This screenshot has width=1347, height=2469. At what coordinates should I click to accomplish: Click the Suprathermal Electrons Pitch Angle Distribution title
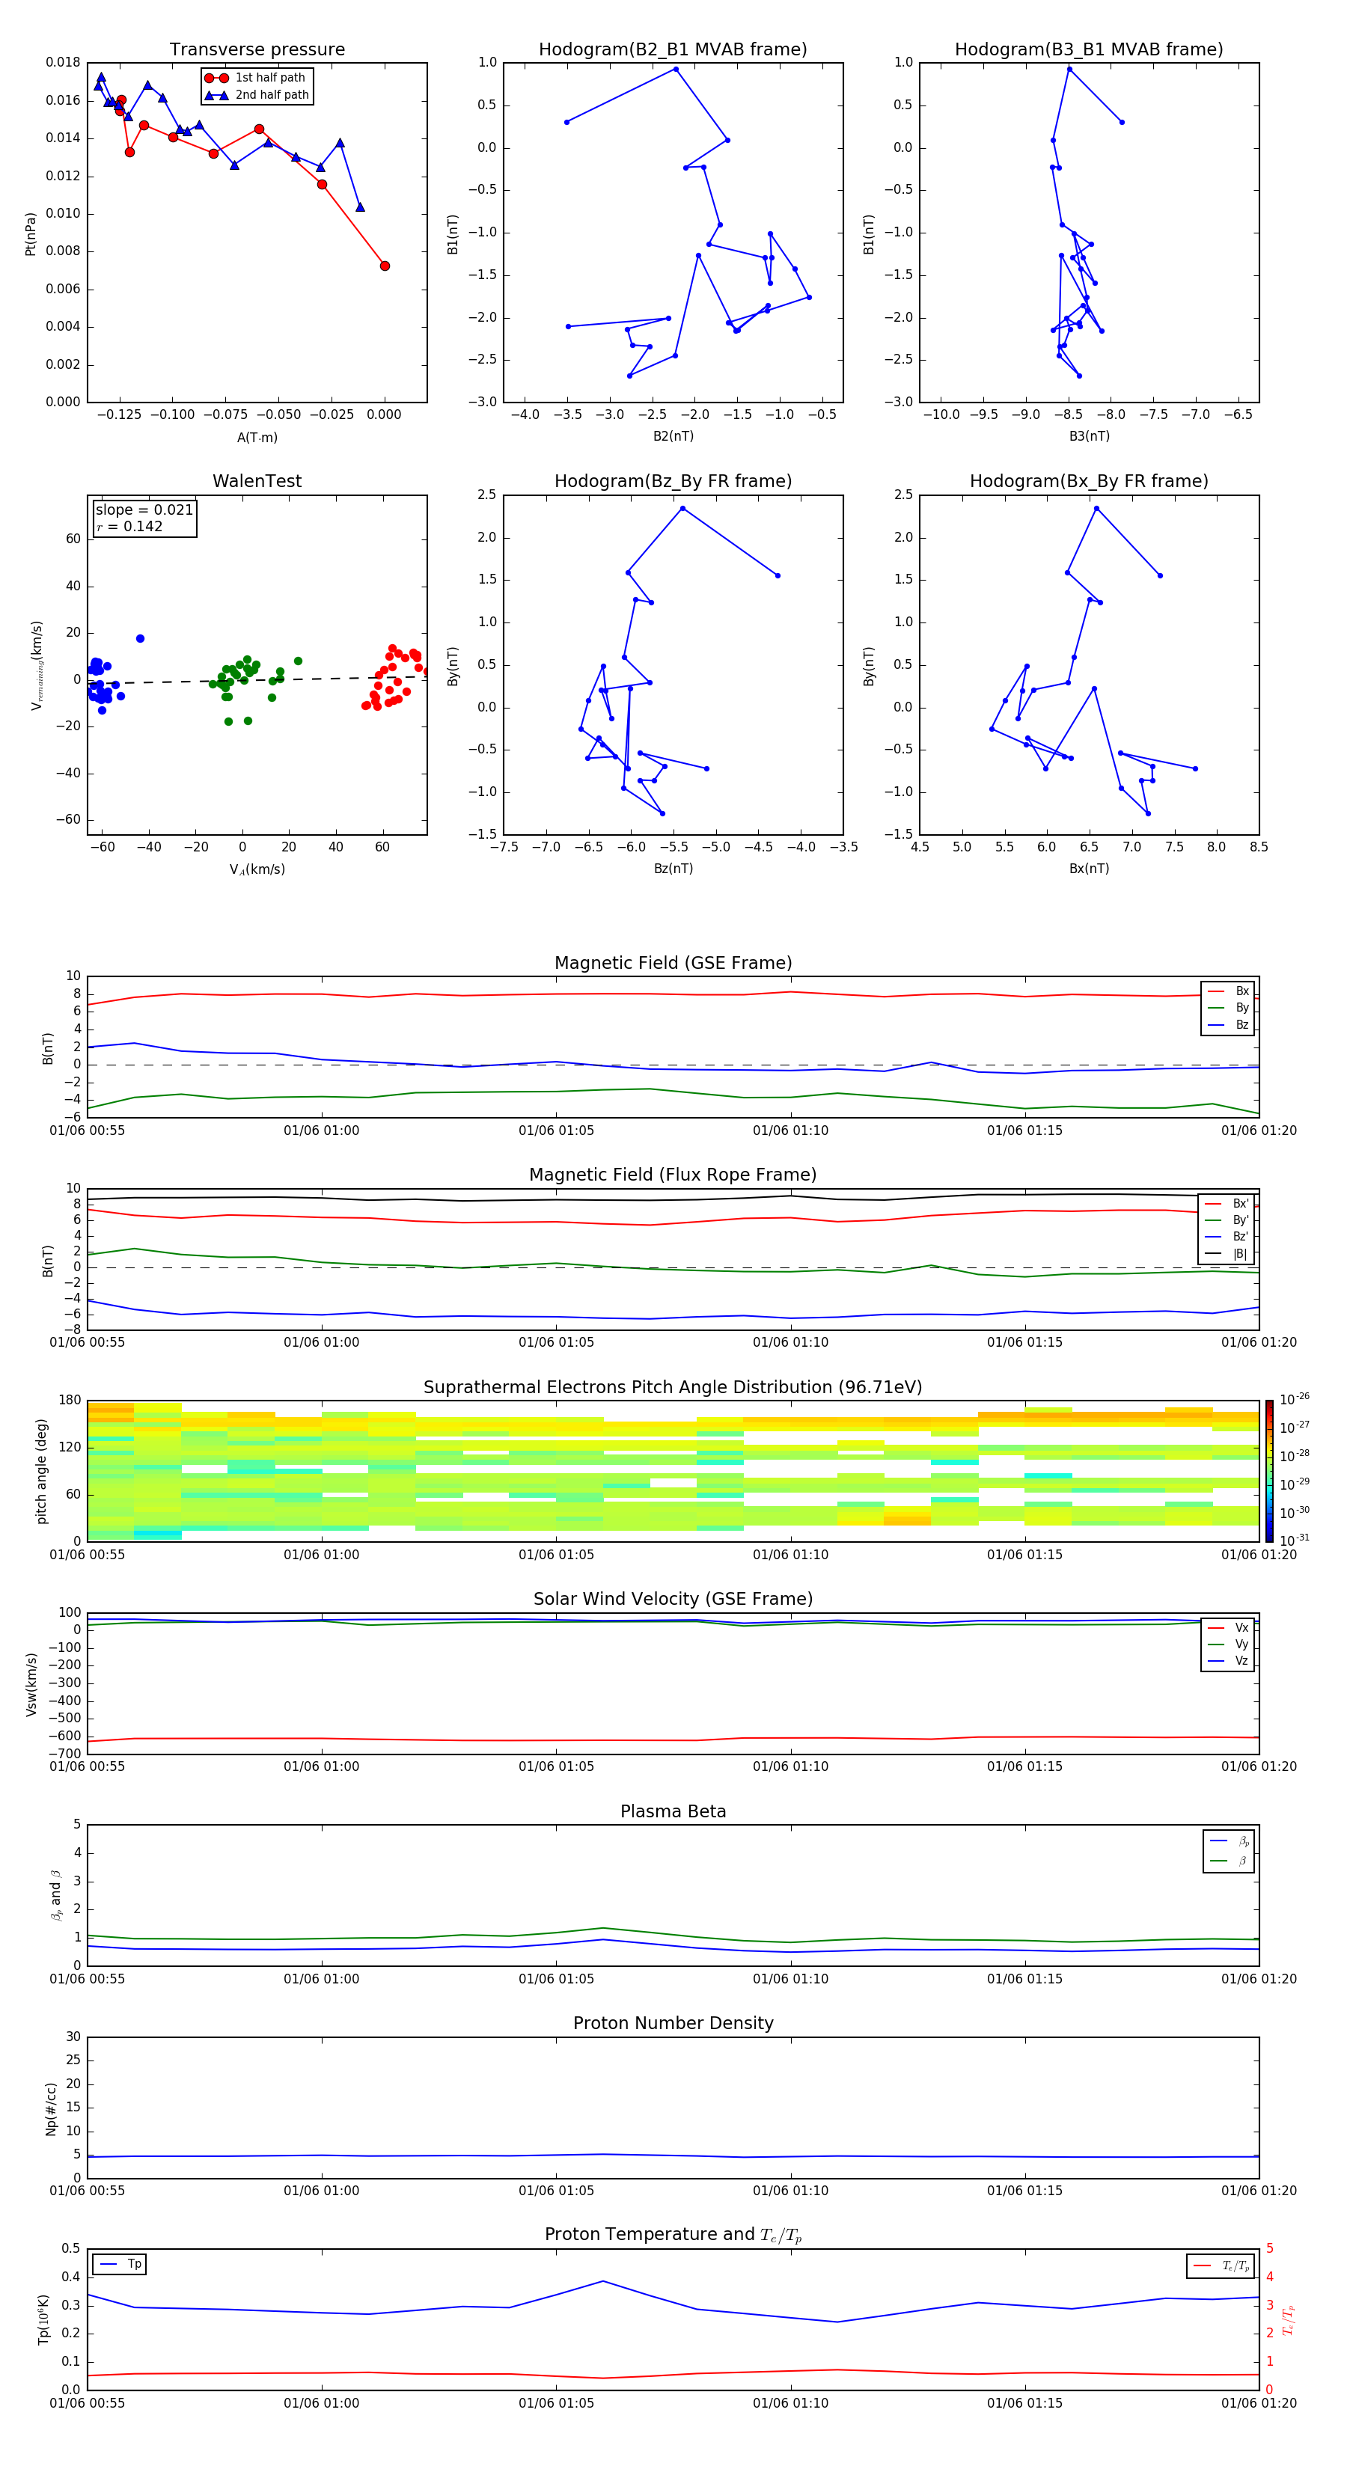(673, 1387)
